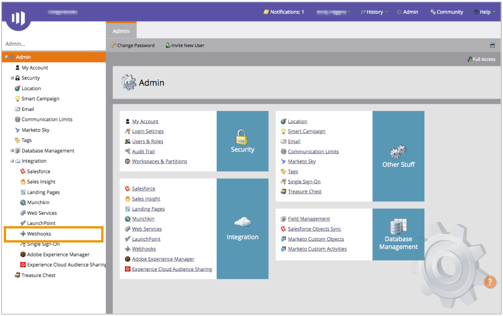The width and height of the screenshot is (503, 316).
Task: Click Tags icon in the tree
Action: pyautogui.click(x=17, y=140)
